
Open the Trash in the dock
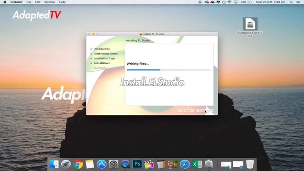point(250,164)
